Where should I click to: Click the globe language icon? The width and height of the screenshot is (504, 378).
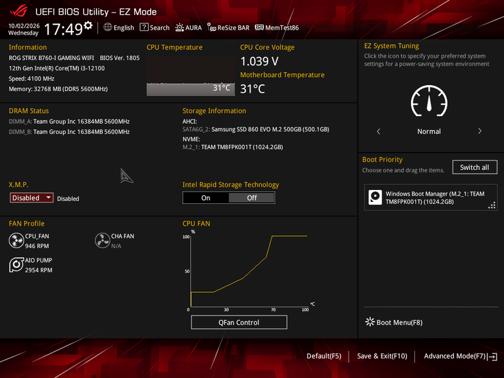pos(108,27)
